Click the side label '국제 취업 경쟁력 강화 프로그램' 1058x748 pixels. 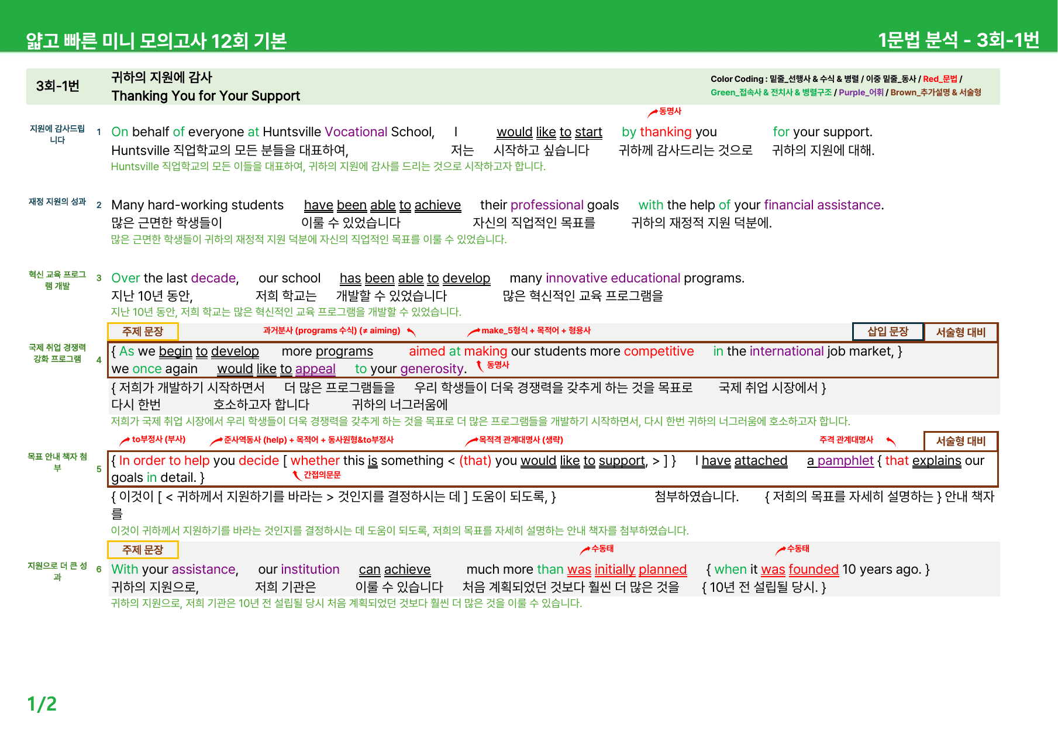click(57, 353)
